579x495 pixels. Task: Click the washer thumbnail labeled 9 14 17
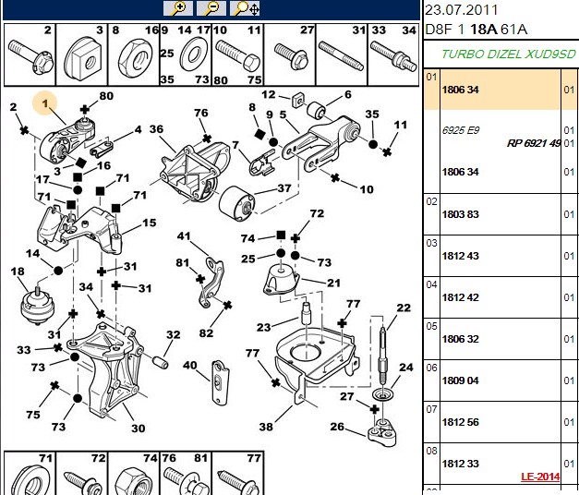[186, 54]
